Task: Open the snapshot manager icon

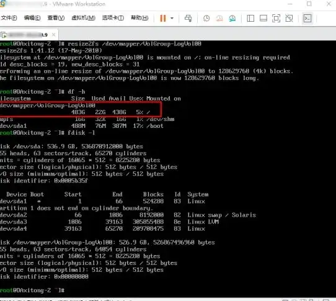Action: click(232, 18)
